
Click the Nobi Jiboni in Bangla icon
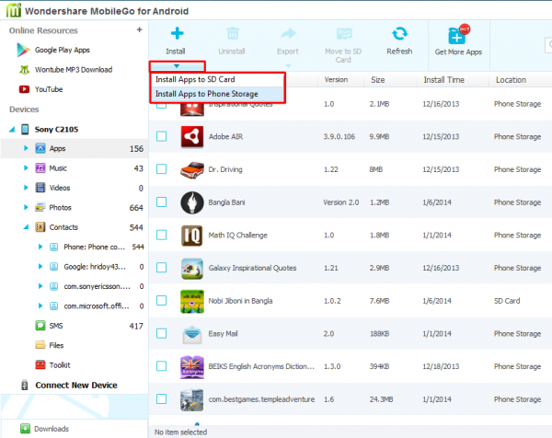pyautogui.click(x=192, y=302)
